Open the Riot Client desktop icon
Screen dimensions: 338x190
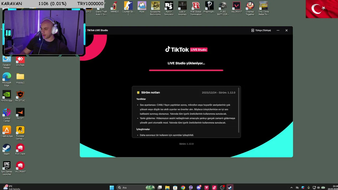tap(20, 149)
